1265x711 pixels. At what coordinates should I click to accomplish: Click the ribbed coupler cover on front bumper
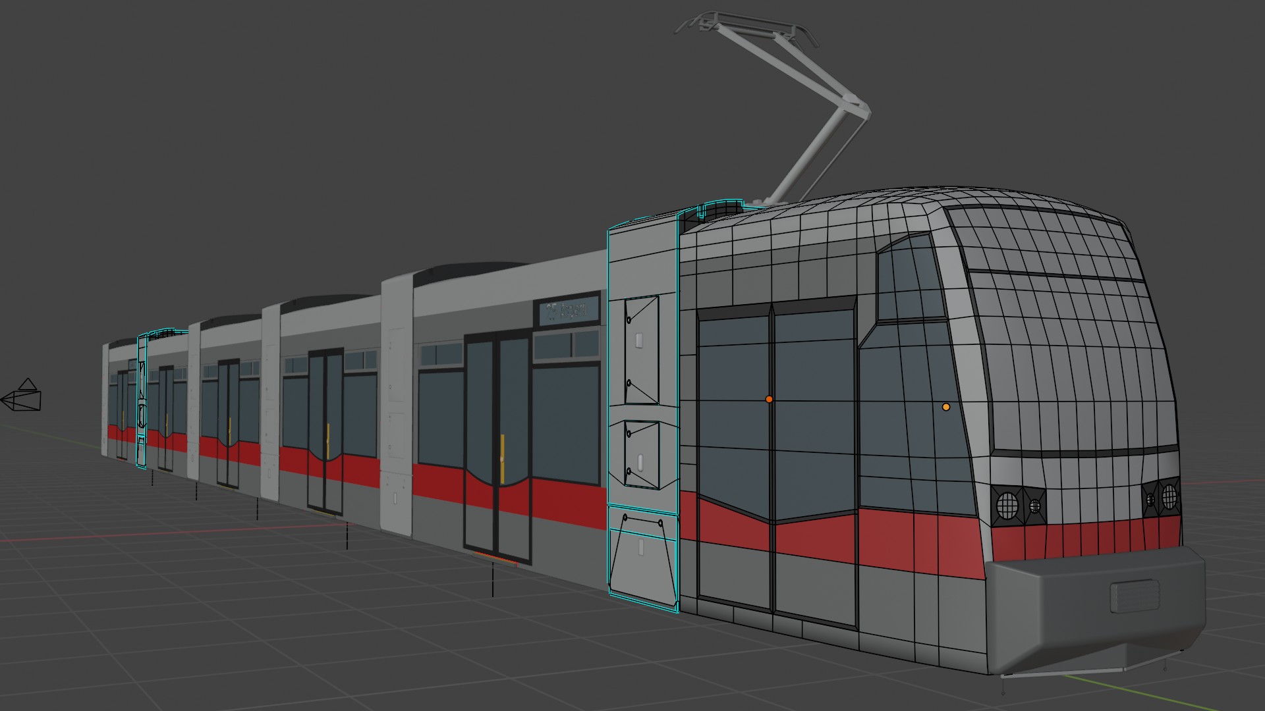pyautogui.click(x=1134, y=596)
